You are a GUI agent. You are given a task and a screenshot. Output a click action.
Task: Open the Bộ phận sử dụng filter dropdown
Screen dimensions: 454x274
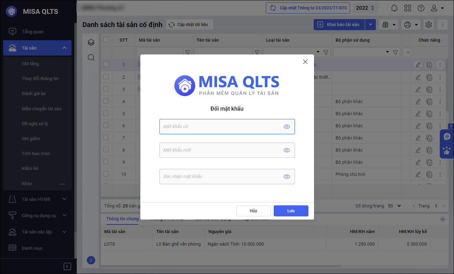pyautogui.click(x=388, y=52)
